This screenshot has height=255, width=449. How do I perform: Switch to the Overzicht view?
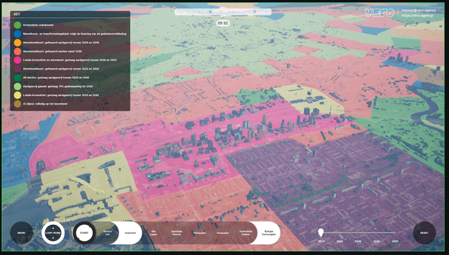pyautogui.click(x=130, y=233)
